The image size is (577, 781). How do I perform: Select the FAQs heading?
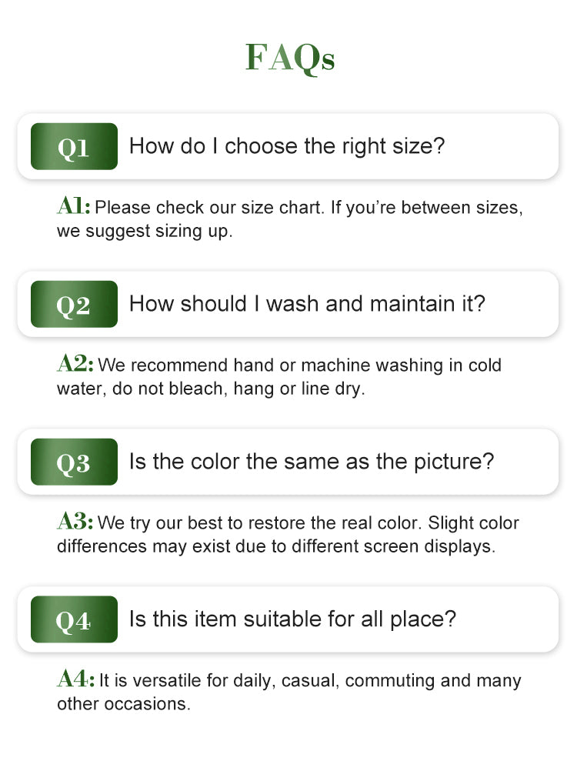click(x=290, y=57)
